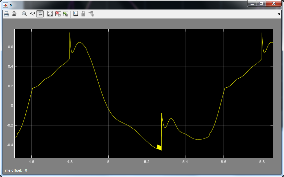This screenshot has width=284, height=177.
Task: Click the dock scope arrow at toolbar end
Action: click(x=278, y=14)
